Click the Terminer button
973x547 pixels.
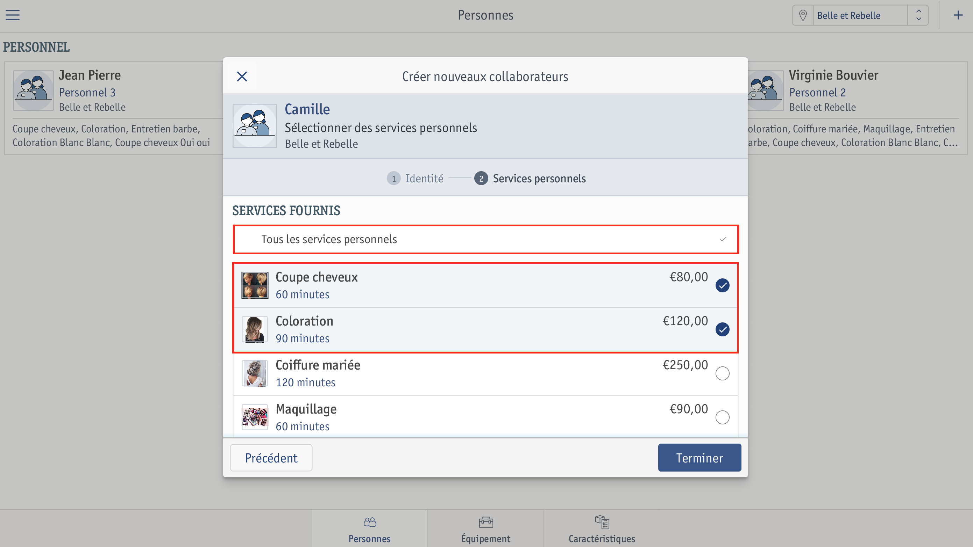(699, 458)
